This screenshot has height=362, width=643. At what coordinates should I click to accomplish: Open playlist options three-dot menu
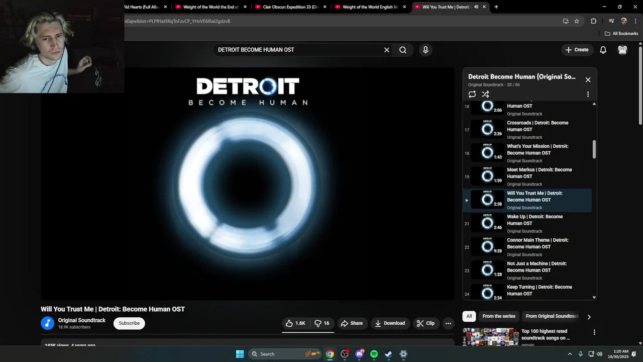point(588,94)
